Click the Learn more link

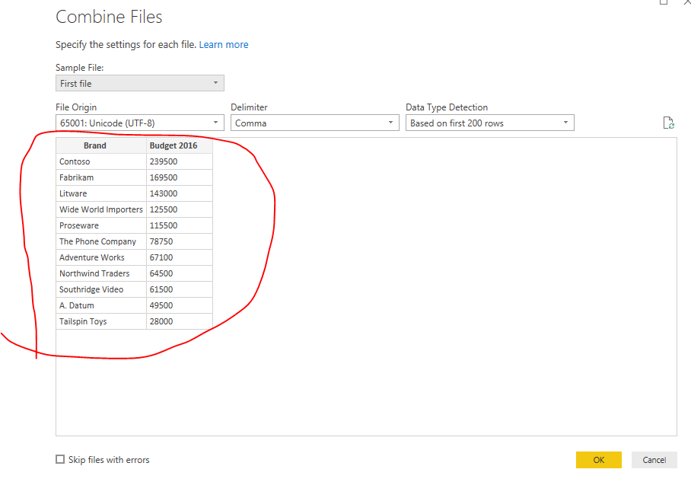224,44
